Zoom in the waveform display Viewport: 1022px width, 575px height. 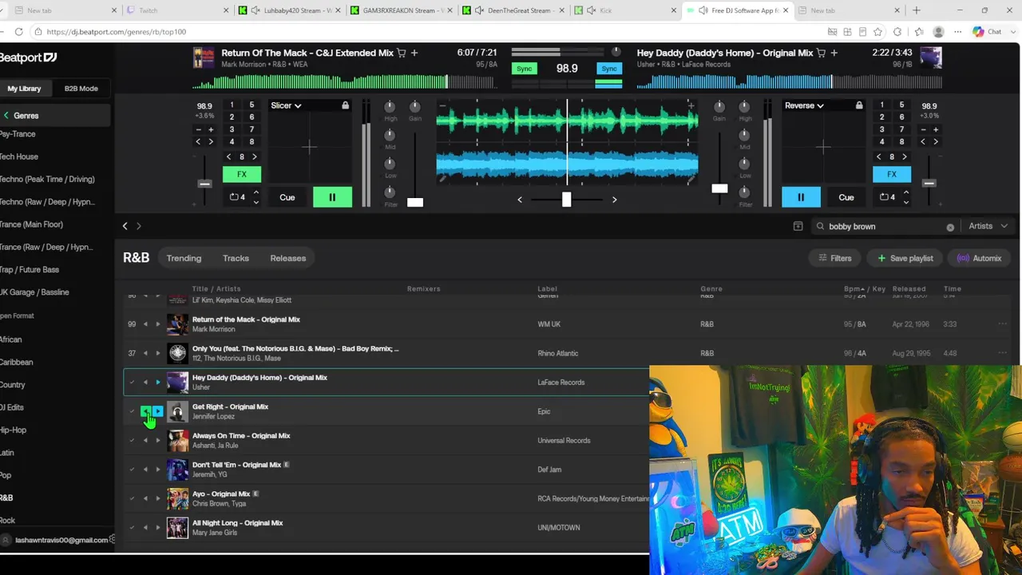(691, 105)
